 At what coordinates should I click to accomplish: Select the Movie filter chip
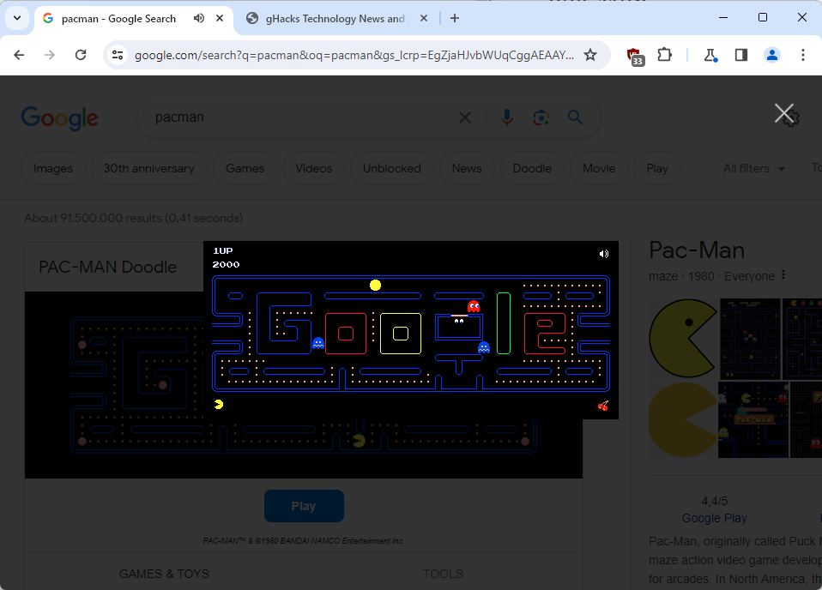(x=599, y=168)
